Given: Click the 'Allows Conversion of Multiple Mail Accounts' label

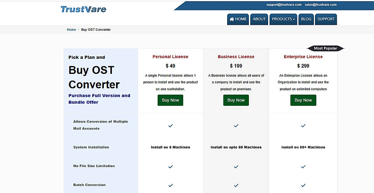Looking at the screenshot, I should (100, 125).
